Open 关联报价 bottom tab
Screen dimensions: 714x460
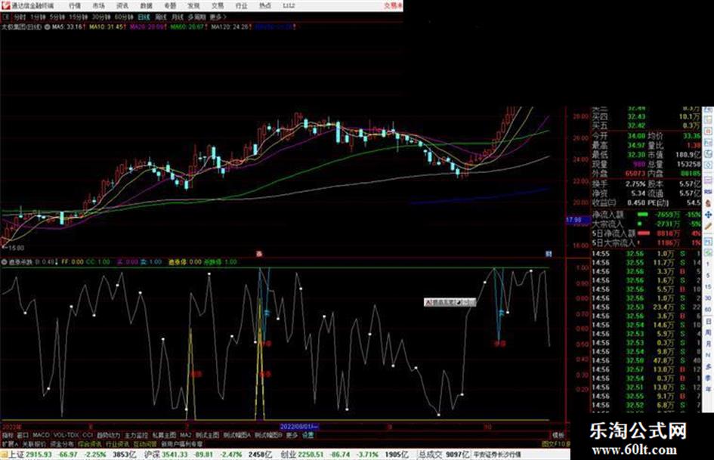(34, 443)
